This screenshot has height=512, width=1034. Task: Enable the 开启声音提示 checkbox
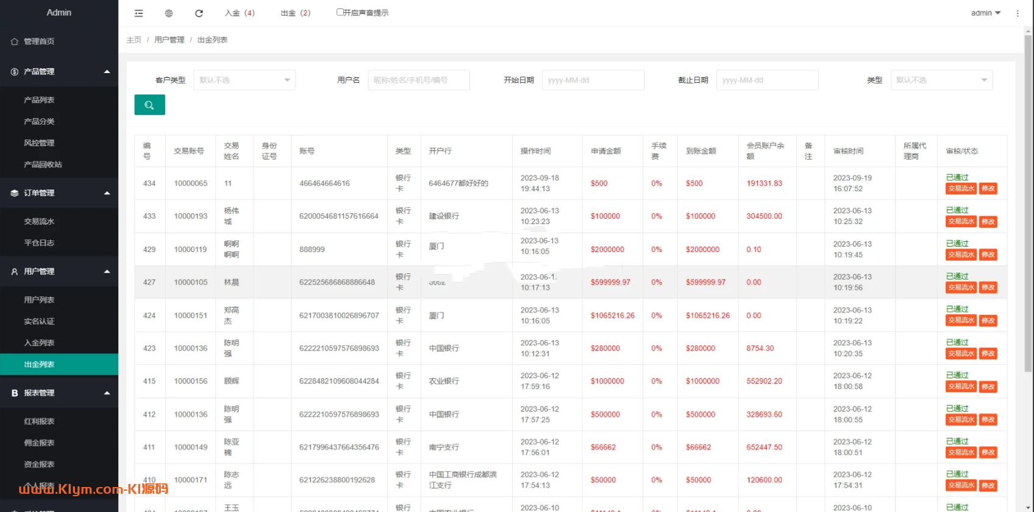coord(340,12)
